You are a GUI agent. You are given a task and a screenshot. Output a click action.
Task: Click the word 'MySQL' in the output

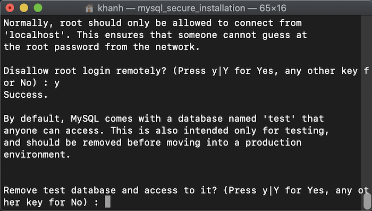click(x=84, y=119)
